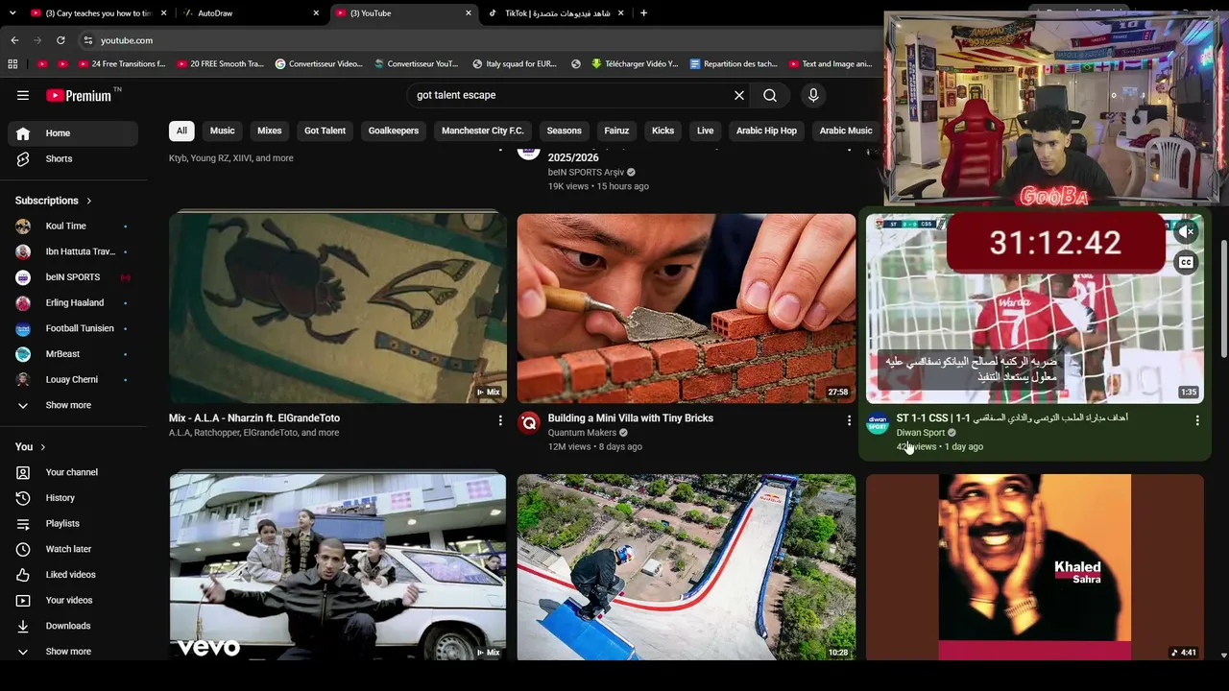Toggle mute on the ST 1-1 CSS preview

coord(1188,232)
